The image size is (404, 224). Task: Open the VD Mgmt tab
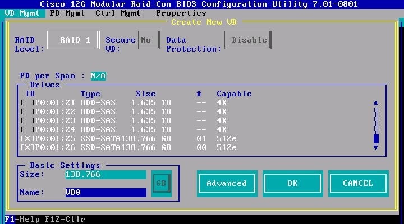(x=22, y=13)
